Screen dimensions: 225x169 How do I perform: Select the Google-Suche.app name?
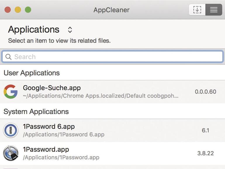52,88
